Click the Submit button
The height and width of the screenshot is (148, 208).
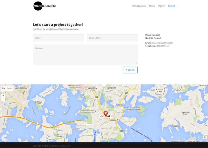[x=130, y=70]
